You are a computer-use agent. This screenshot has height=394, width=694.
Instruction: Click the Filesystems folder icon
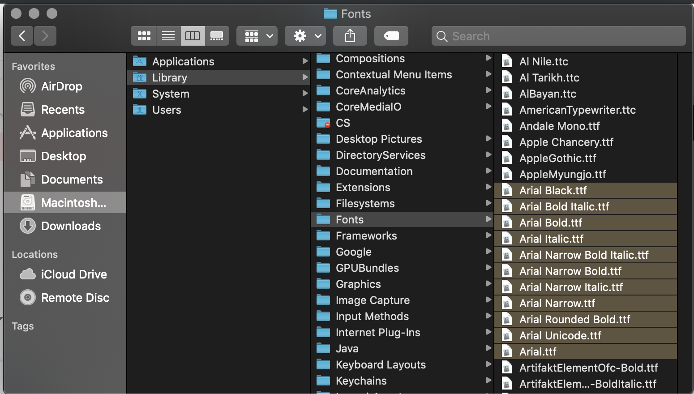pos(323,203)
